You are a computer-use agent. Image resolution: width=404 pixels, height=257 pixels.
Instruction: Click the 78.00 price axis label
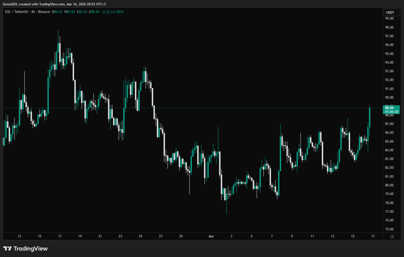(390, 203)
